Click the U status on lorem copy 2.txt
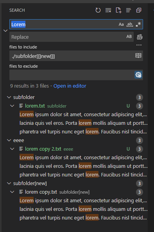This screenshot has width=154, height=232. pyautogui.click(x=128, y=149)
